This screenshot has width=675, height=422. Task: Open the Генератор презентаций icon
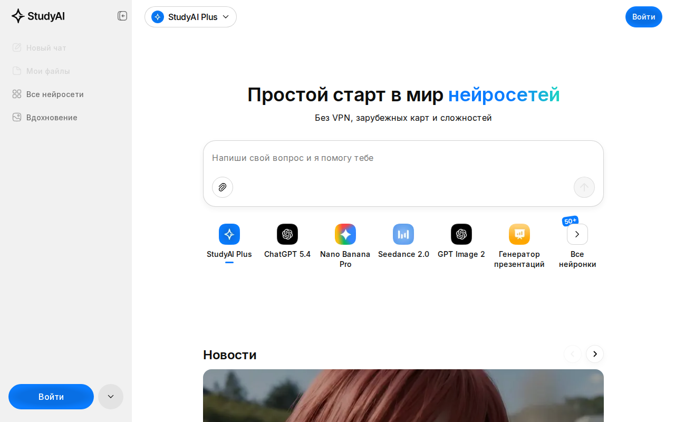[519, 234]
